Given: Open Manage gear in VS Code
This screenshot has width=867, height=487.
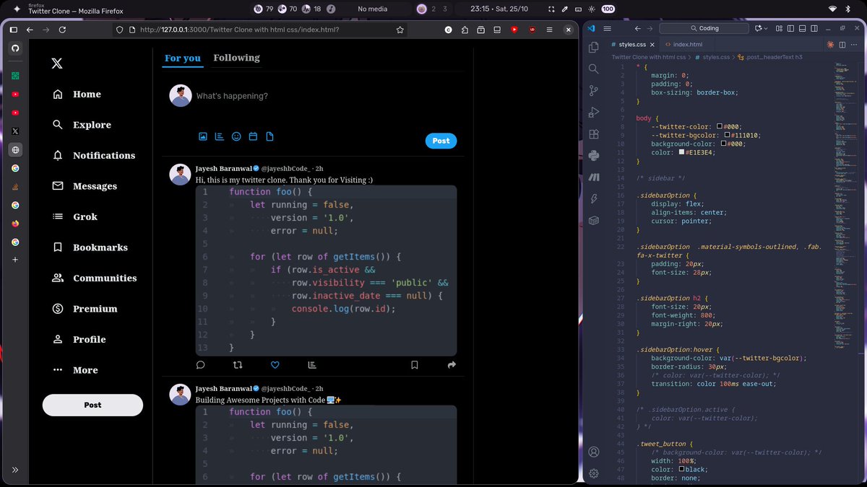Looking at the screenshot, I should point(594,473).
